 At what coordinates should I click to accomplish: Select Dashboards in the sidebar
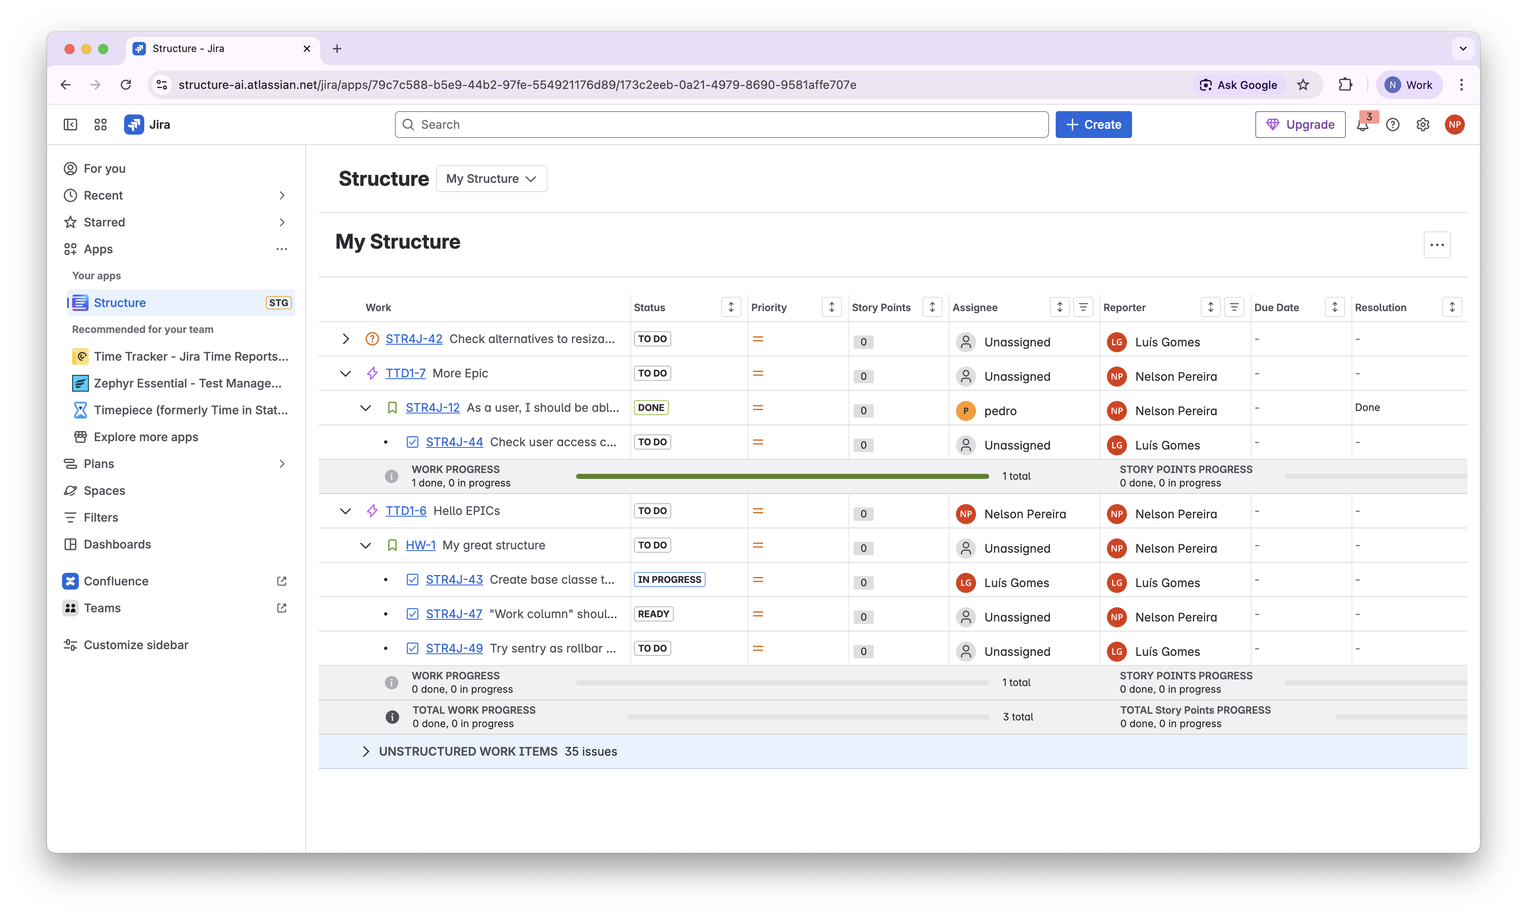(117, 544)
